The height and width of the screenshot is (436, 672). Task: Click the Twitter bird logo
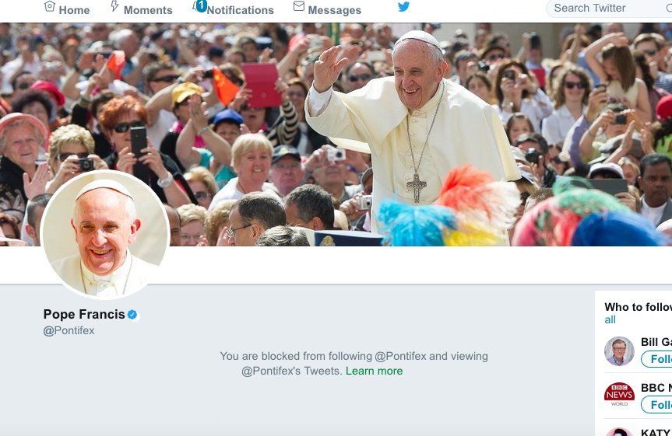403,6
